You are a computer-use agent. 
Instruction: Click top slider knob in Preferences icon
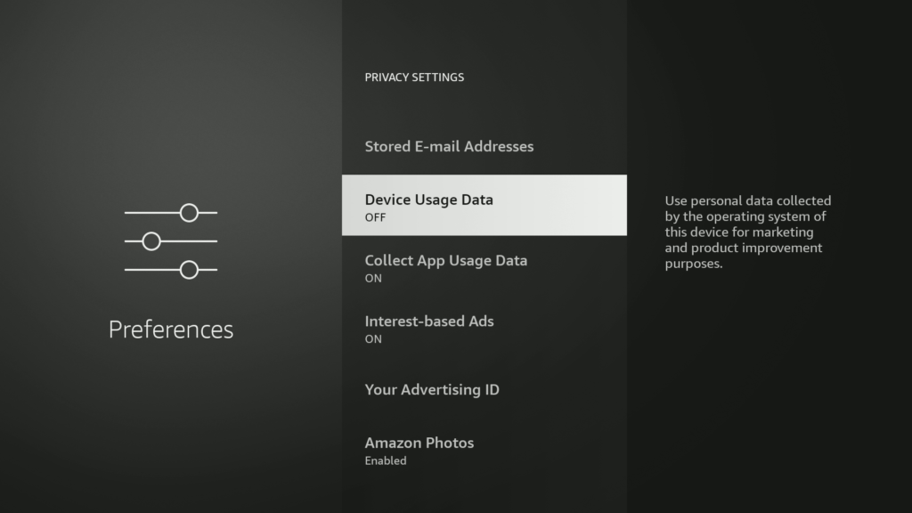pos(189,213)
